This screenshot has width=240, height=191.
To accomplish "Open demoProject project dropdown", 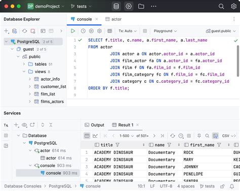I will (46, 7).
